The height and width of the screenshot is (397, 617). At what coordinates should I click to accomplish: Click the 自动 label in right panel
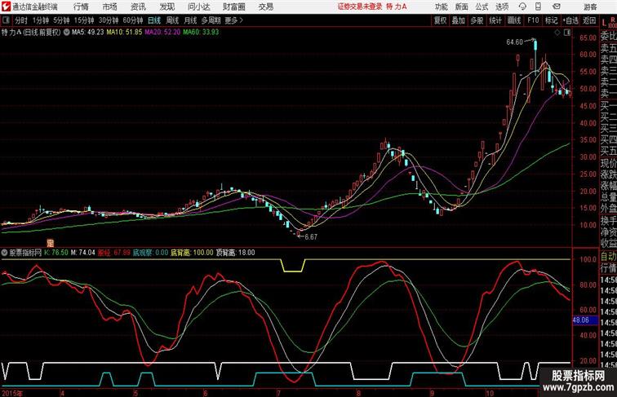click(608, 257)
